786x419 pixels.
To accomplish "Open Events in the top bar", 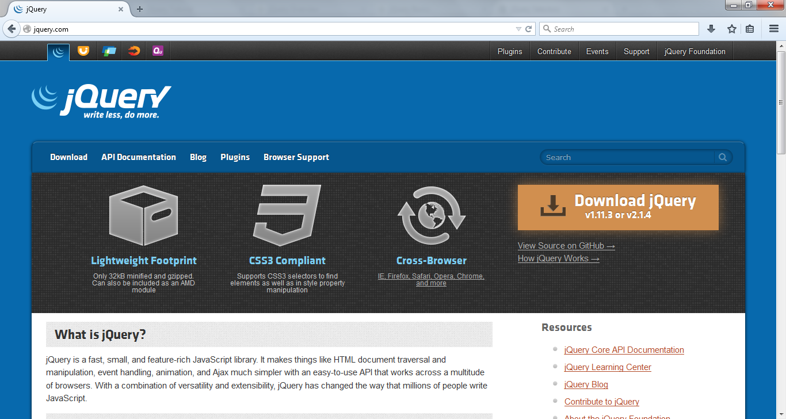I will pyautogui.click(x=597, y=51).
